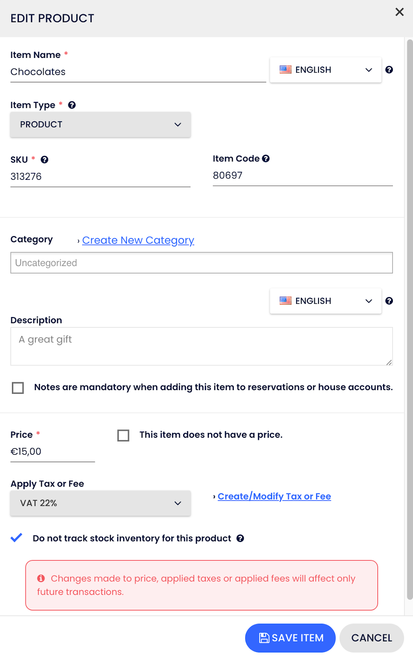Click the Create New Category link
The height and width of the screenshot is (657, 413).
[138, 240]
